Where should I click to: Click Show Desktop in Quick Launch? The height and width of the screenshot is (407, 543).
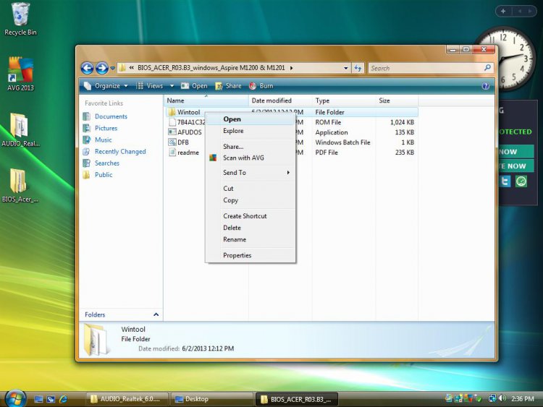pos(38,399)
